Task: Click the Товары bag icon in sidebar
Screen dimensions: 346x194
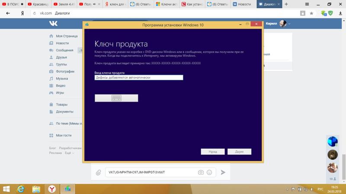Action: coord(51,104)
